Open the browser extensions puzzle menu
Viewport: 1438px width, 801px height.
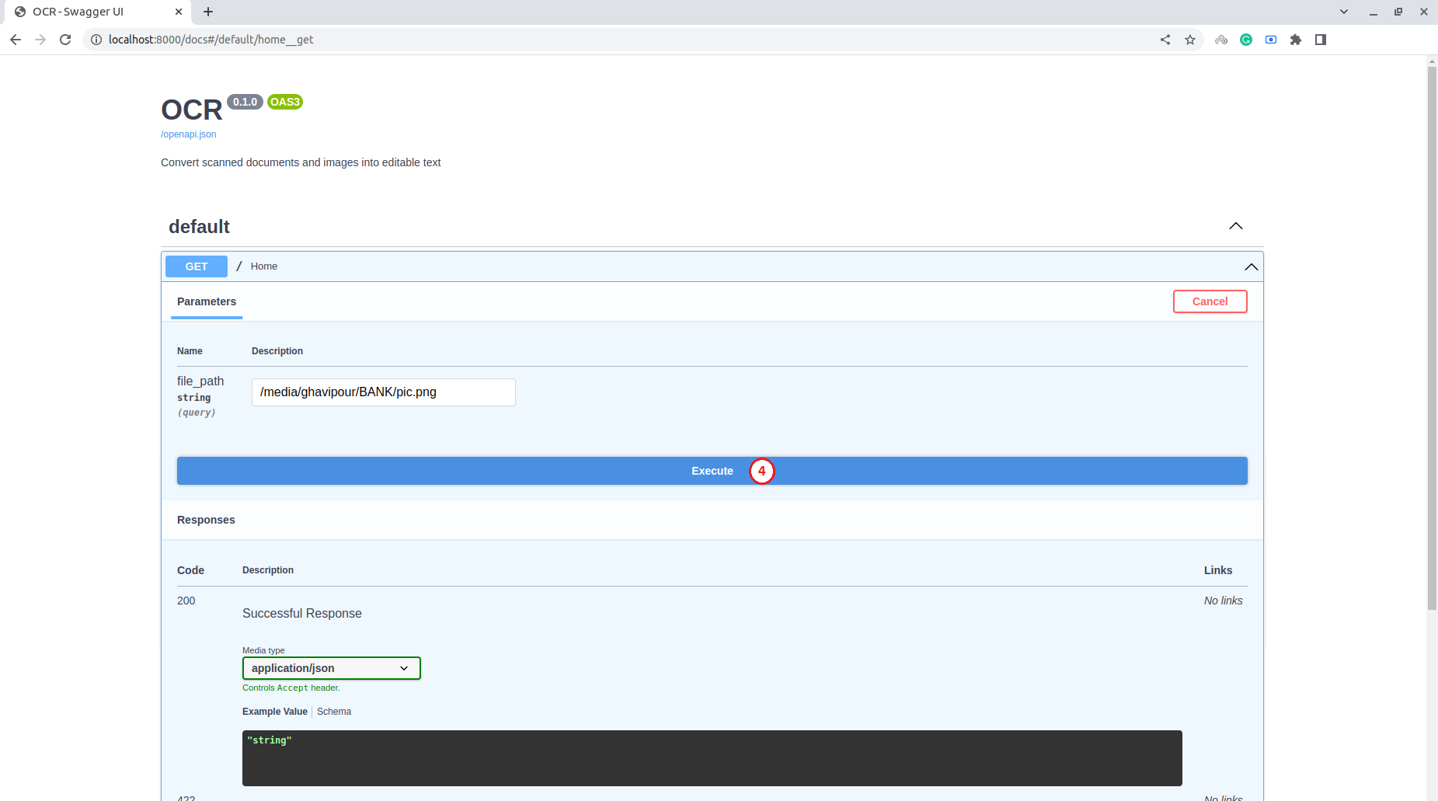pyautogui.click(x=1296, y=40)
